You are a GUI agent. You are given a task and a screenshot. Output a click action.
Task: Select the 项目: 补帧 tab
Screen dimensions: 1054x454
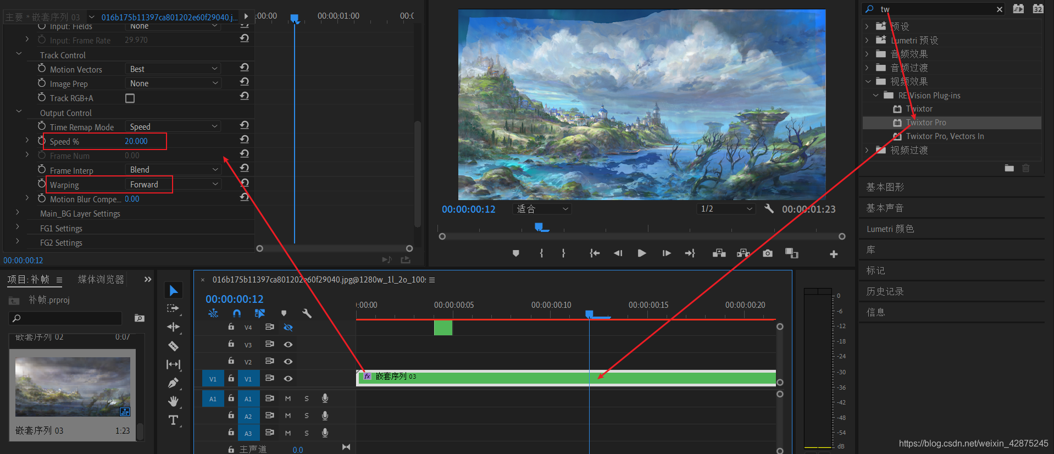point(29,279)
